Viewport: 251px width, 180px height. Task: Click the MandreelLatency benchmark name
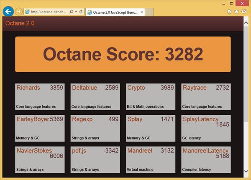(205, 151)
